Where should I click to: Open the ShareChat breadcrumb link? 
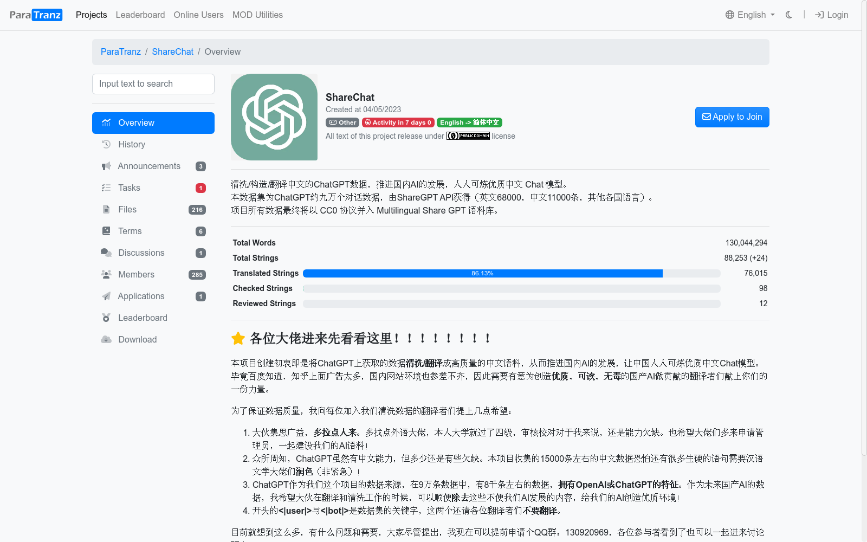pos(172,51)
